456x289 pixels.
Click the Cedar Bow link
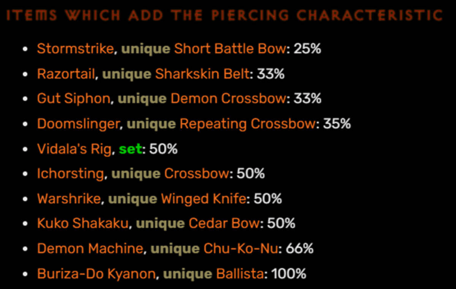coord(224,223)
